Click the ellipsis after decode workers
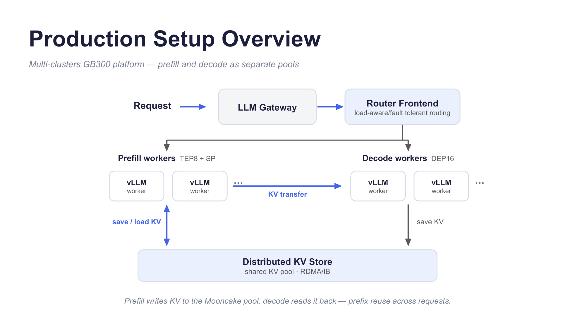 pos(480,183)
